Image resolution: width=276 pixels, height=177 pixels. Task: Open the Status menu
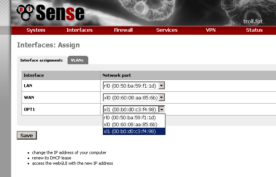pos(254,30)
